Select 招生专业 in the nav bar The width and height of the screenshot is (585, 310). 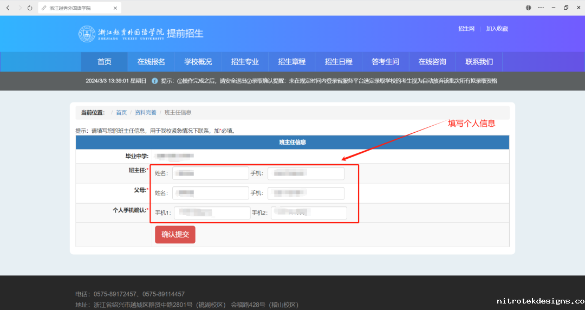coord(245,62)
